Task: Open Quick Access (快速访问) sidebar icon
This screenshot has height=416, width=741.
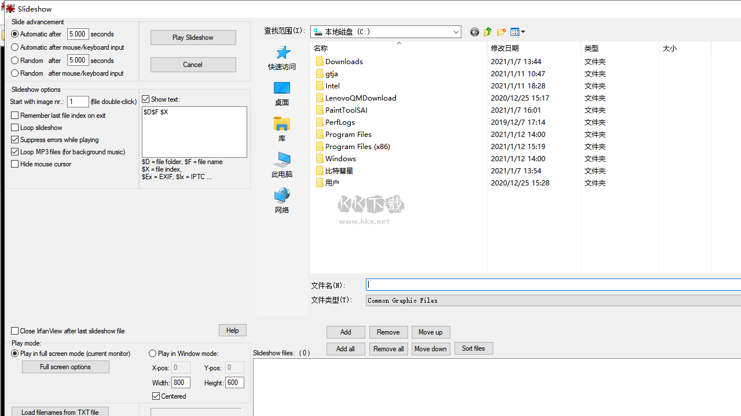Action: point(282,58)
